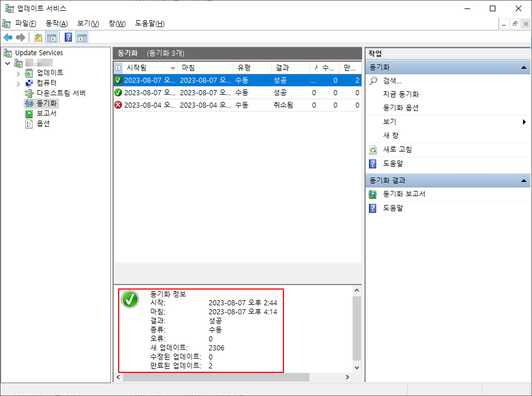Open the 컴퓨터 node in the tree

(47, 83)
